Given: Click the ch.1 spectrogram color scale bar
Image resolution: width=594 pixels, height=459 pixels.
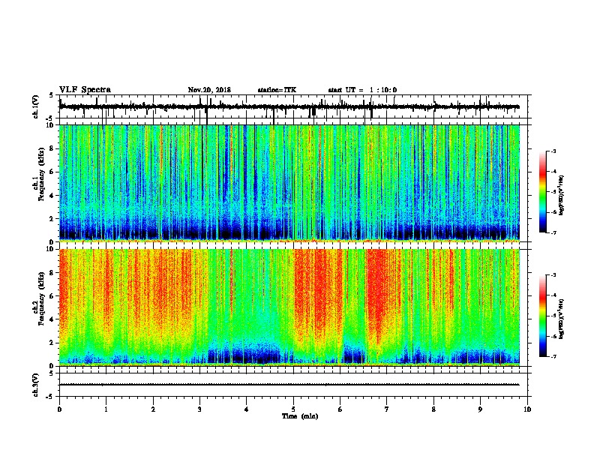Looking at the screenshot, I should pos(543,192).
